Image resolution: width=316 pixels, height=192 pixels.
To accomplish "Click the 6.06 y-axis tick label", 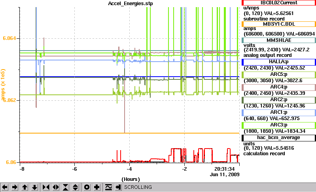I will (x=11, y=162).
